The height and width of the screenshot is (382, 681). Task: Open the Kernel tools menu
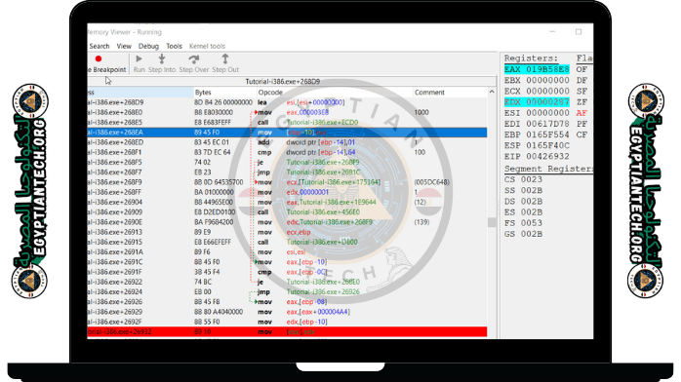click(207, 46)
